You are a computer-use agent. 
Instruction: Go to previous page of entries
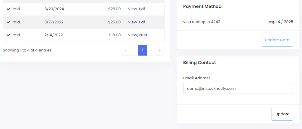[134, 50]
